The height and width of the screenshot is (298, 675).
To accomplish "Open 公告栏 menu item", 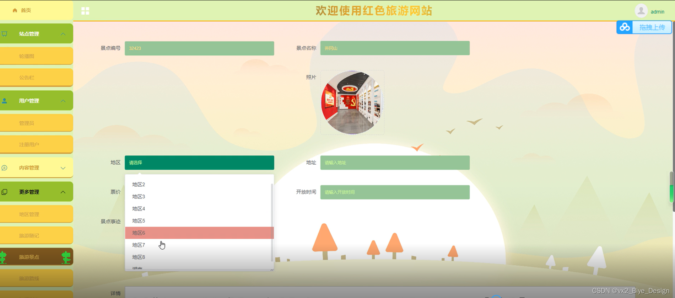I will click(x=37, y=77).
